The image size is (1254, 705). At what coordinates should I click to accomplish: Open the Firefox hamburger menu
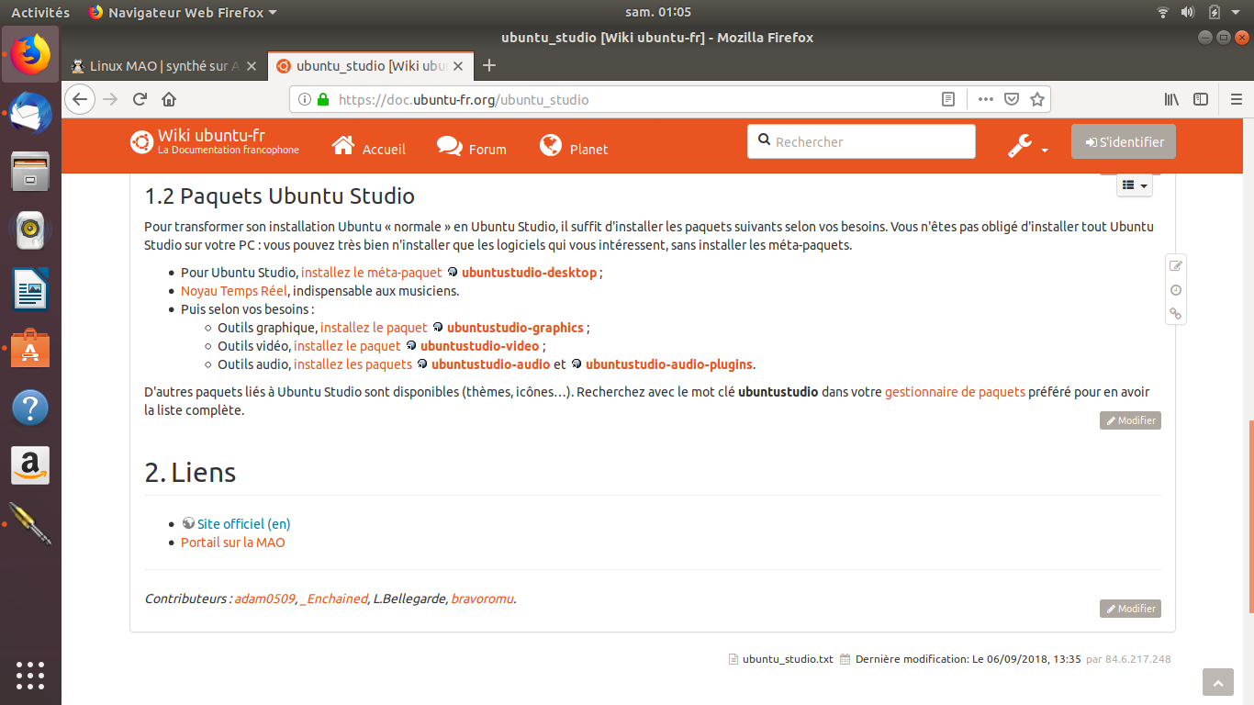[x=1236, y=99]
